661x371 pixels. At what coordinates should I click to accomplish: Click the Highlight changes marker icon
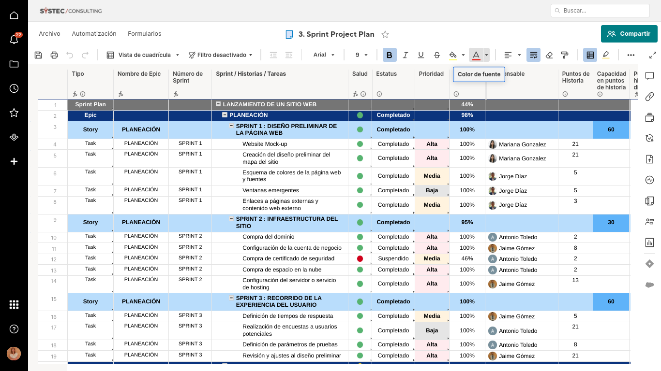pyautogui.click(x=606, y=55)
